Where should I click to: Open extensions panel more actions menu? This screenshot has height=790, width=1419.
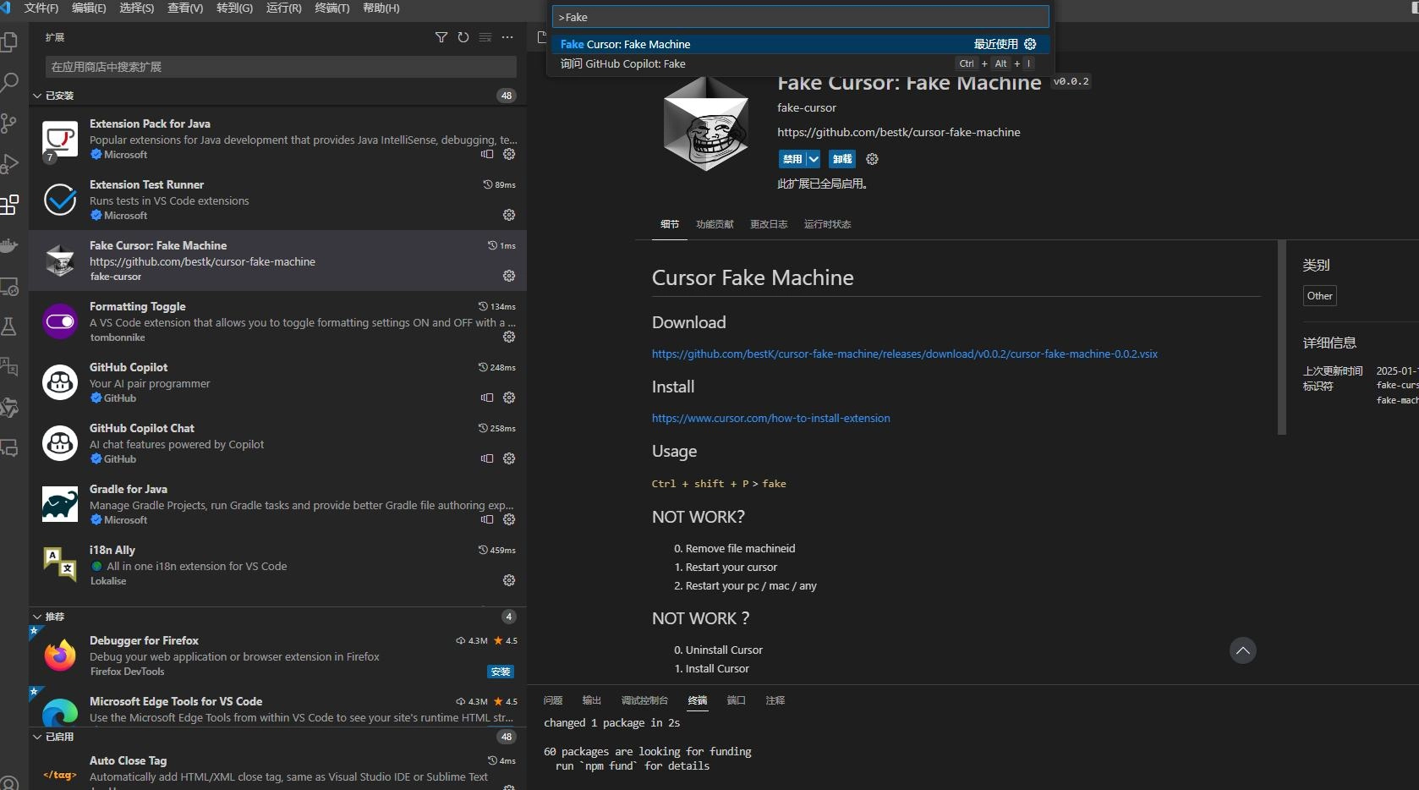(x=507, y=37)
